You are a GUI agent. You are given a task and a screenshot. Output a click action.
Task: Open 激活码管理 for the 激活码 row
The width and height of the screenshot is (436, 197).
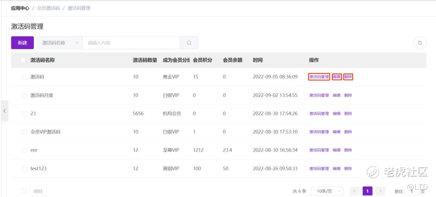pyautogui.click(x=319, y=77)
